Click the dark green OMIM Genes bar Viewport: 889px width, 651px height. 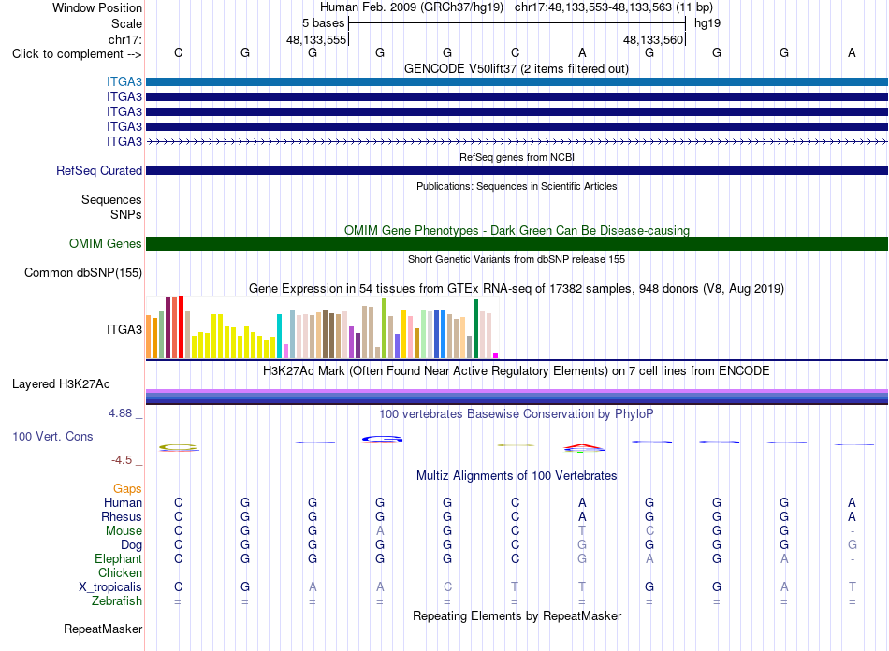coord(517,243)
